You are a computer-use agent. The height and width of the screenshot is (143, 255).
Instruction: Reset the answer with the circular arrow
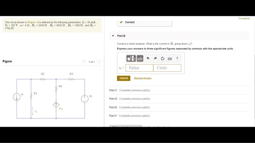click(162, 58)
